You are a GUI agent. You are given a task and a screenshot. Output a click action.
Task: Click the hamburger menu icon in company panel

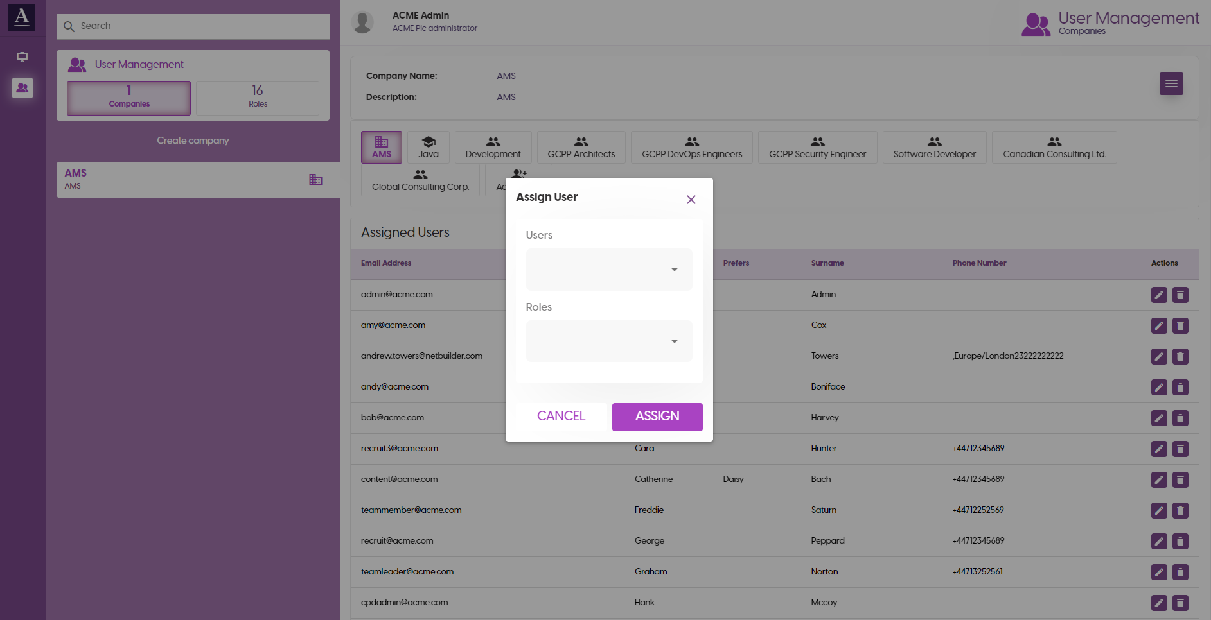click(1171, 83)
